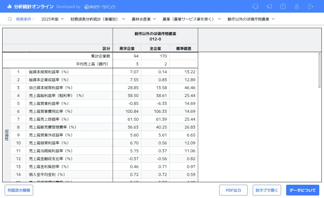
Task: Select the 売上高営業利益率(%) row label
Action: 49,103
